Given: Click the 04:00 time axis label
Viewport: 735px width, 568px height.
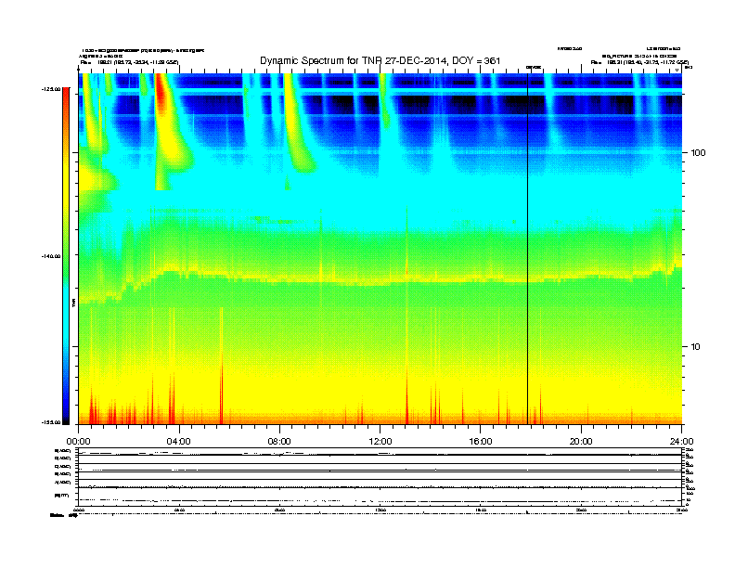Looking at the screenshot, I should [x=178, y=442].
